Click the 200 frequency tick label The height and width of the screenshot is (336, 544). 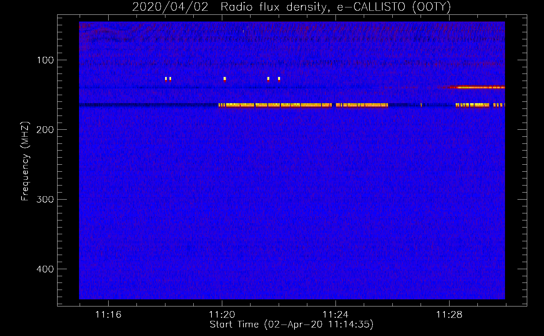45,130
